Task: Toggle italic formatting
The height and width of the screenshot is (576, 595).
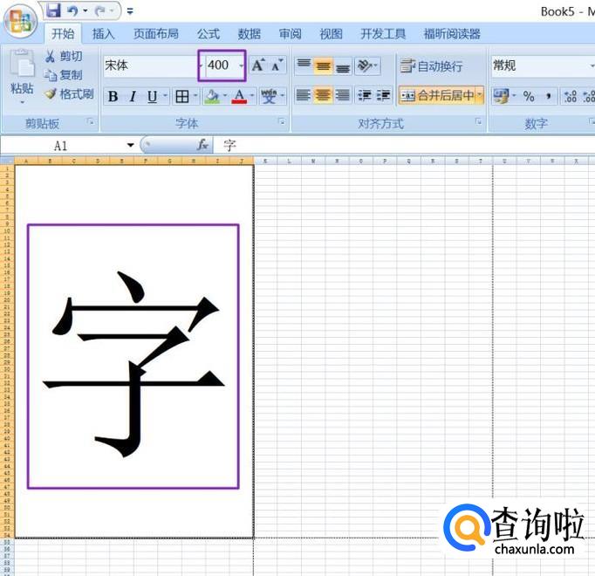Action: (133, 97)
